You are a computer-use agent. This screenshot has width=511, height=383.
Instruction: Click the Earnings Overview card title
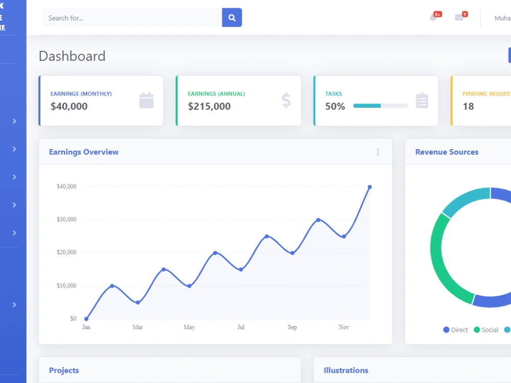(84, 152)
